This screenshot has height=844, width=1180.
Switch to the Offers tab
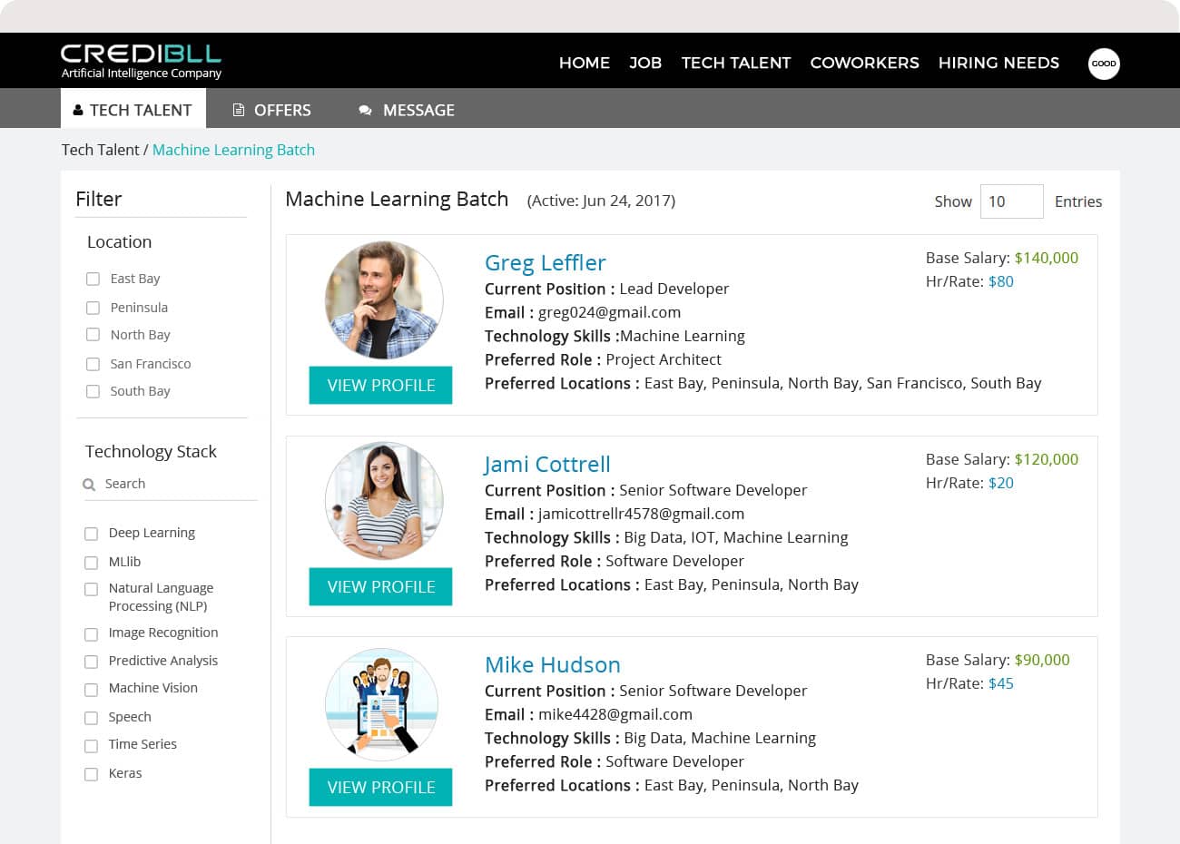coord(284,110)
